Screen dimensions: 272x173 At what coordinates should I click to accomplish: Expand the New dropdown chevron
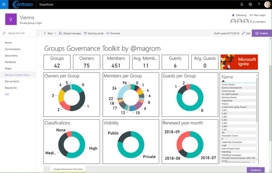point(55,33)
